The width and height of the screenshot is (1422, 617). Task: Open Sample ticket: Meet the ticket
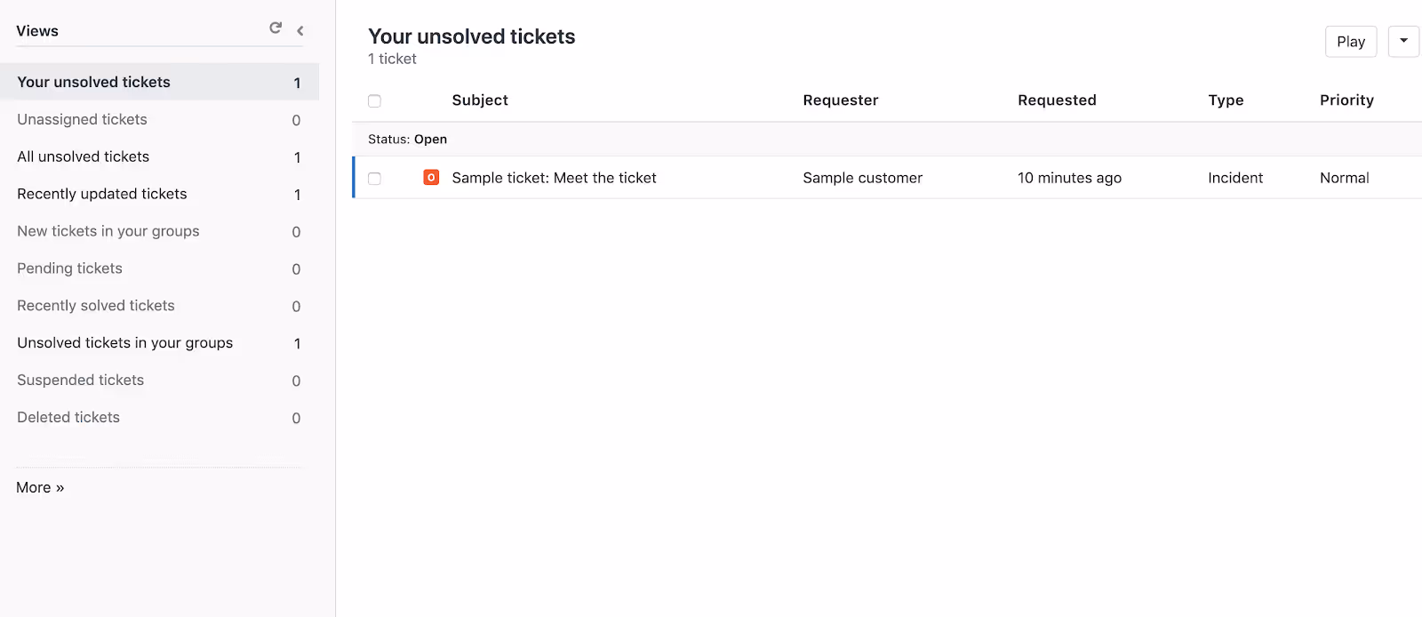[x=554, y=177]
